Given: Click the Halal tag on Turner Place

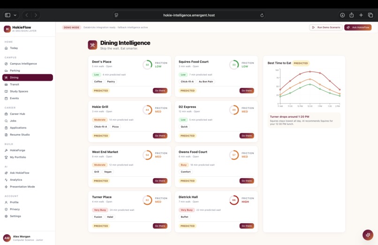Looking at the screenshot, I should (x=110, y=217).
